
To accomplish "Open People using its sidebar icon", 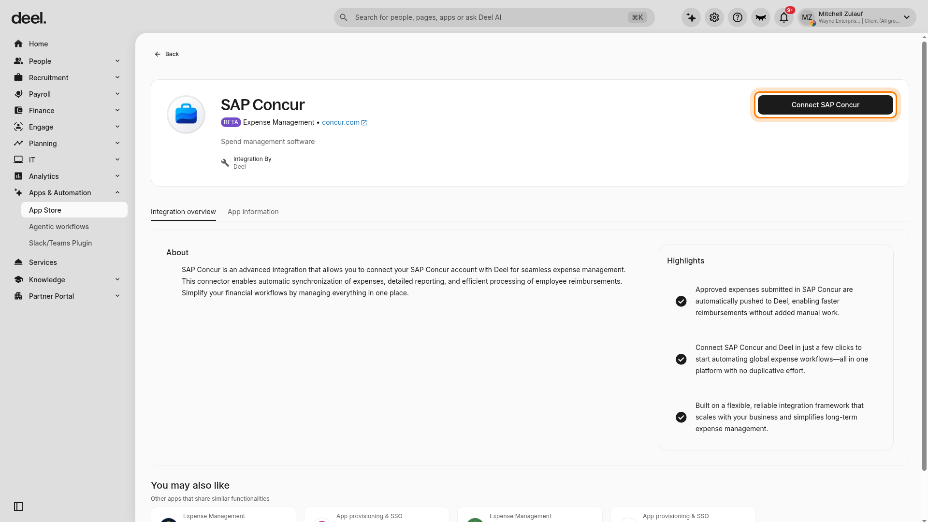I will (x=18, y=61).
